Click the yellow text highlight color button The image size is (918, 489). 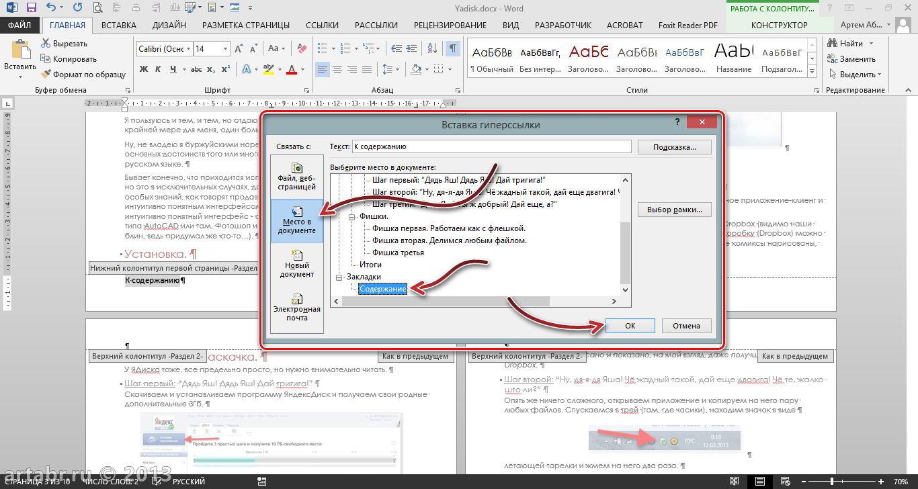269,69
